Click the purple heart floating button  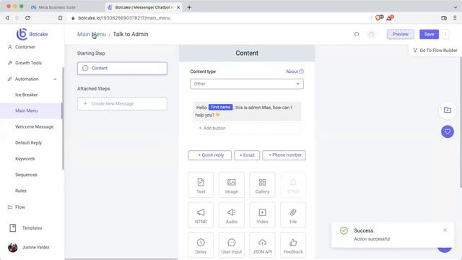pyautogui.click(x=448, y=131)
